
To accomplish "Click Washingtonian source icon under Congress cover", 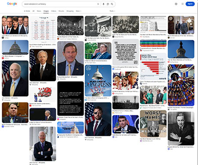I will [86, 100].
